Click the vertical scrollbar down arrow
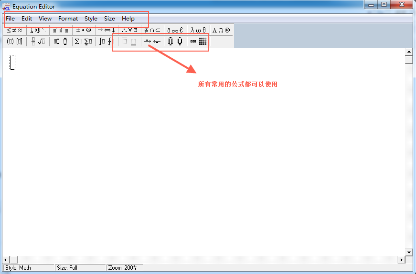The height and width of the screenshot is (274, 416). [409, 252]
